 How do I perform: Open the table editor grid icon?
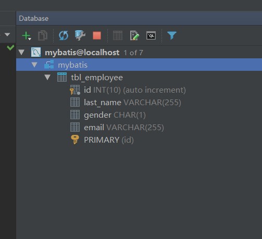coord(118,35)
